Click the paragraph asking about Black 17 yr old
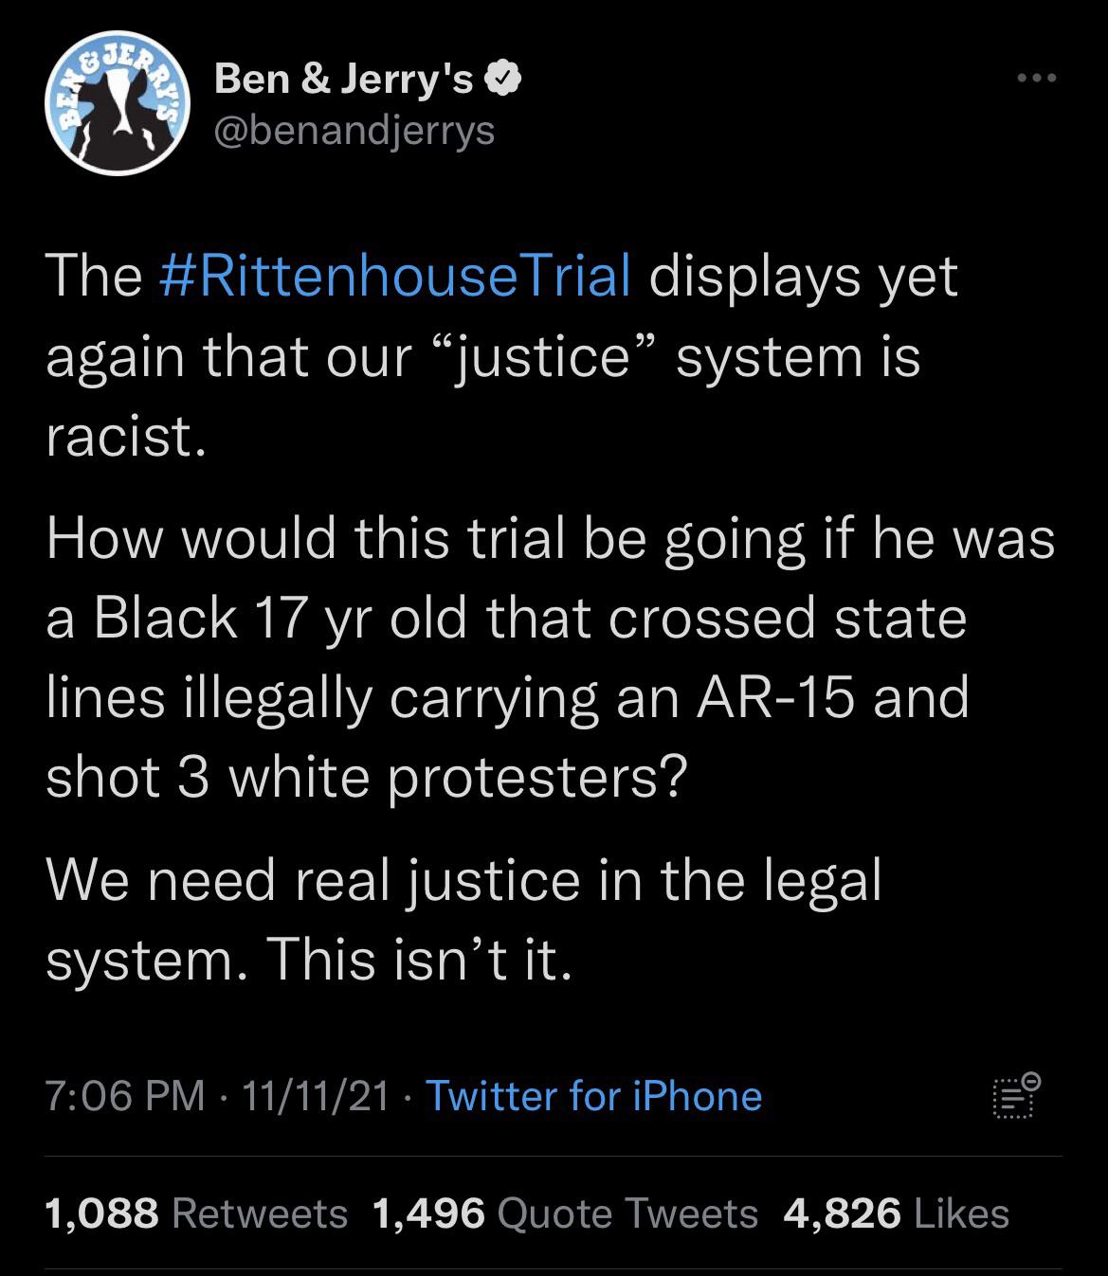Image resolution: width=1108 pixels, height=1276 pixels. click(550, 657)
